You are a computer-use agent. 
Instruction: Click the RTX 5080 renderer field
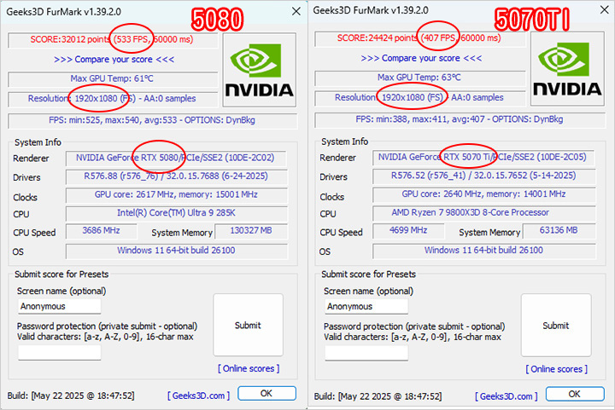(x=176, y=158)
